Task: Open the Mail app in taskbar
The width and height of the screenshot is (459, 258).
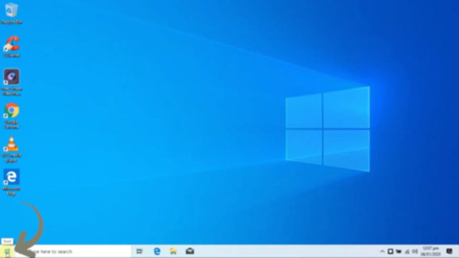Action: 190,252
